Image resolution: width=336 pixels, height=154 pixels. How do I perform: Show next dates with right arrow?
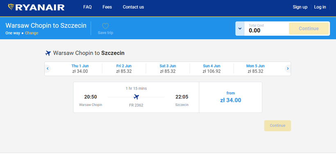[x=288, y=69]
